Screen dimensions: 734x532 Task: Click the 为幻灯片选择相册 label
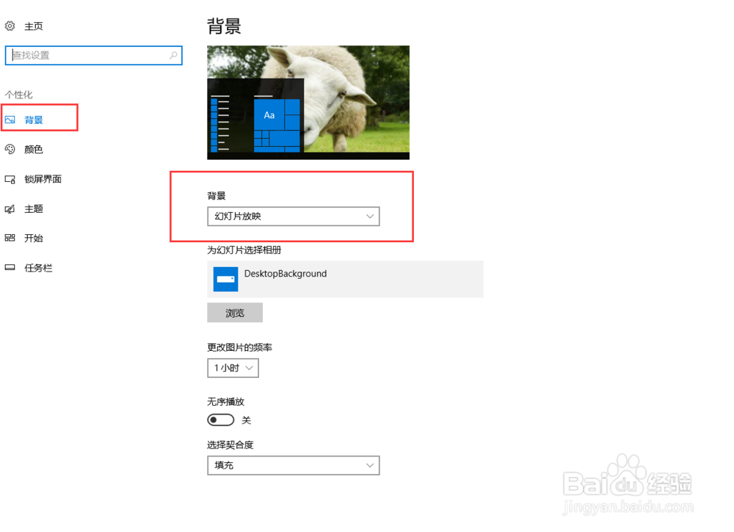pos(244,250)
